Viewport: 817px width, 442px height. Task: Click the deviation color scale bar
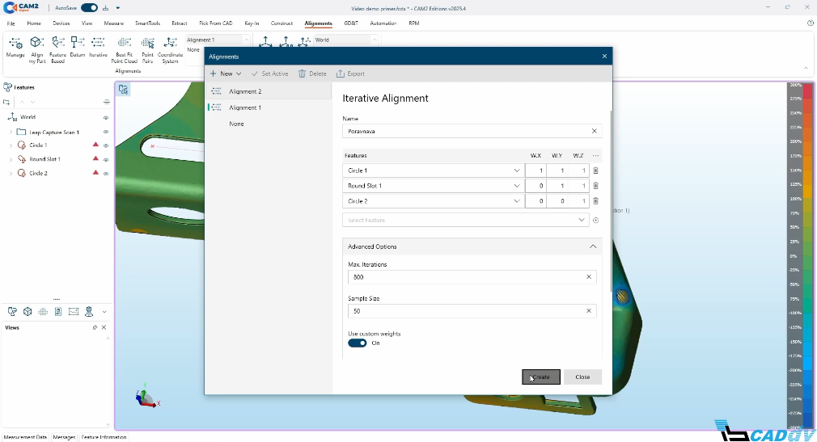click(807, 255)
